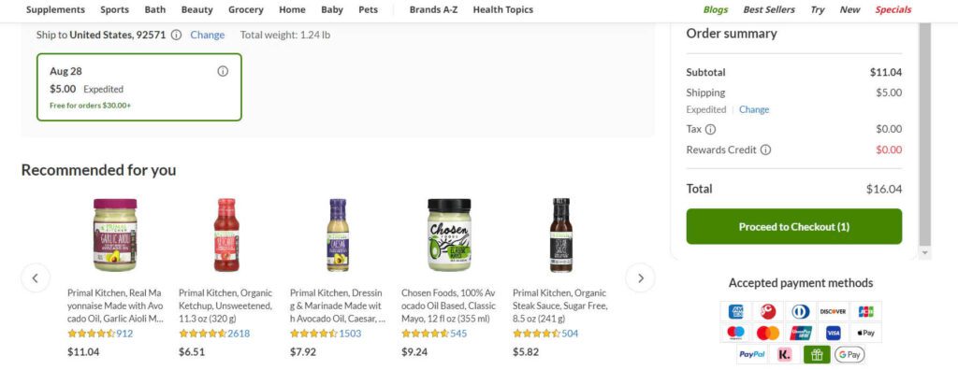Screen dimensions: 958x370
Task: Click info icon next to zip code 92571
Action: point(176,35)
